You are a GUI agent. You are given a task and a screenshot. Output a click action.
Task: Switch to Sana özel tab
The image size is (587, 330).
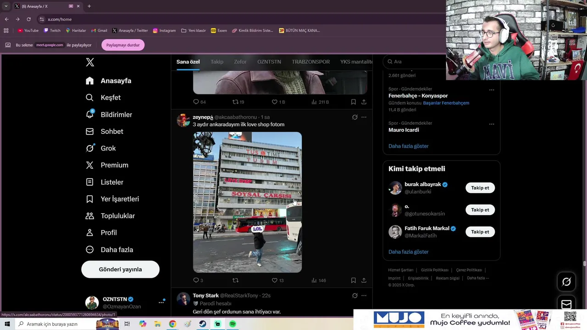(x=188, y=62)
